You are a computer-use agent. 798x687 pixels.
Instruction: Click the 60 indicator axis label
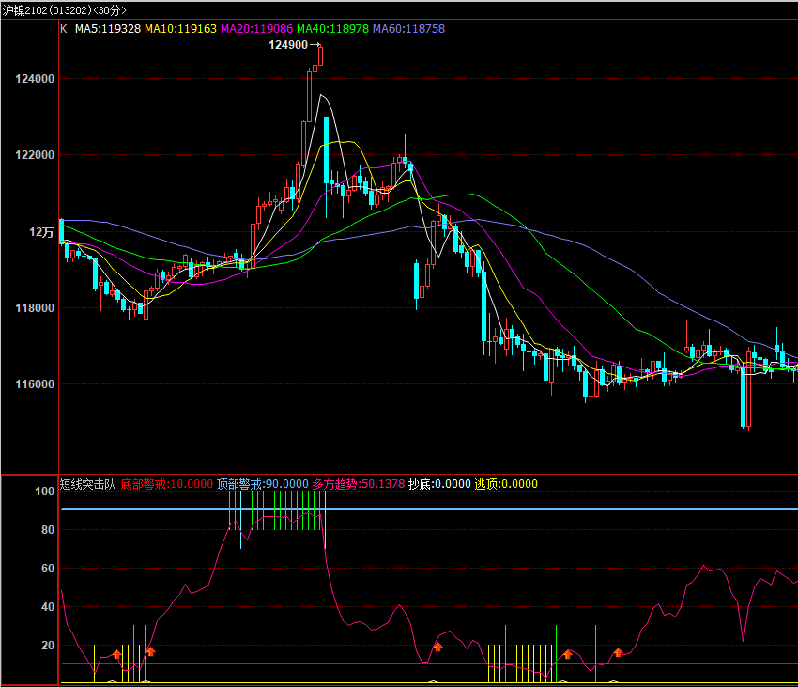[x=48, y=569]
